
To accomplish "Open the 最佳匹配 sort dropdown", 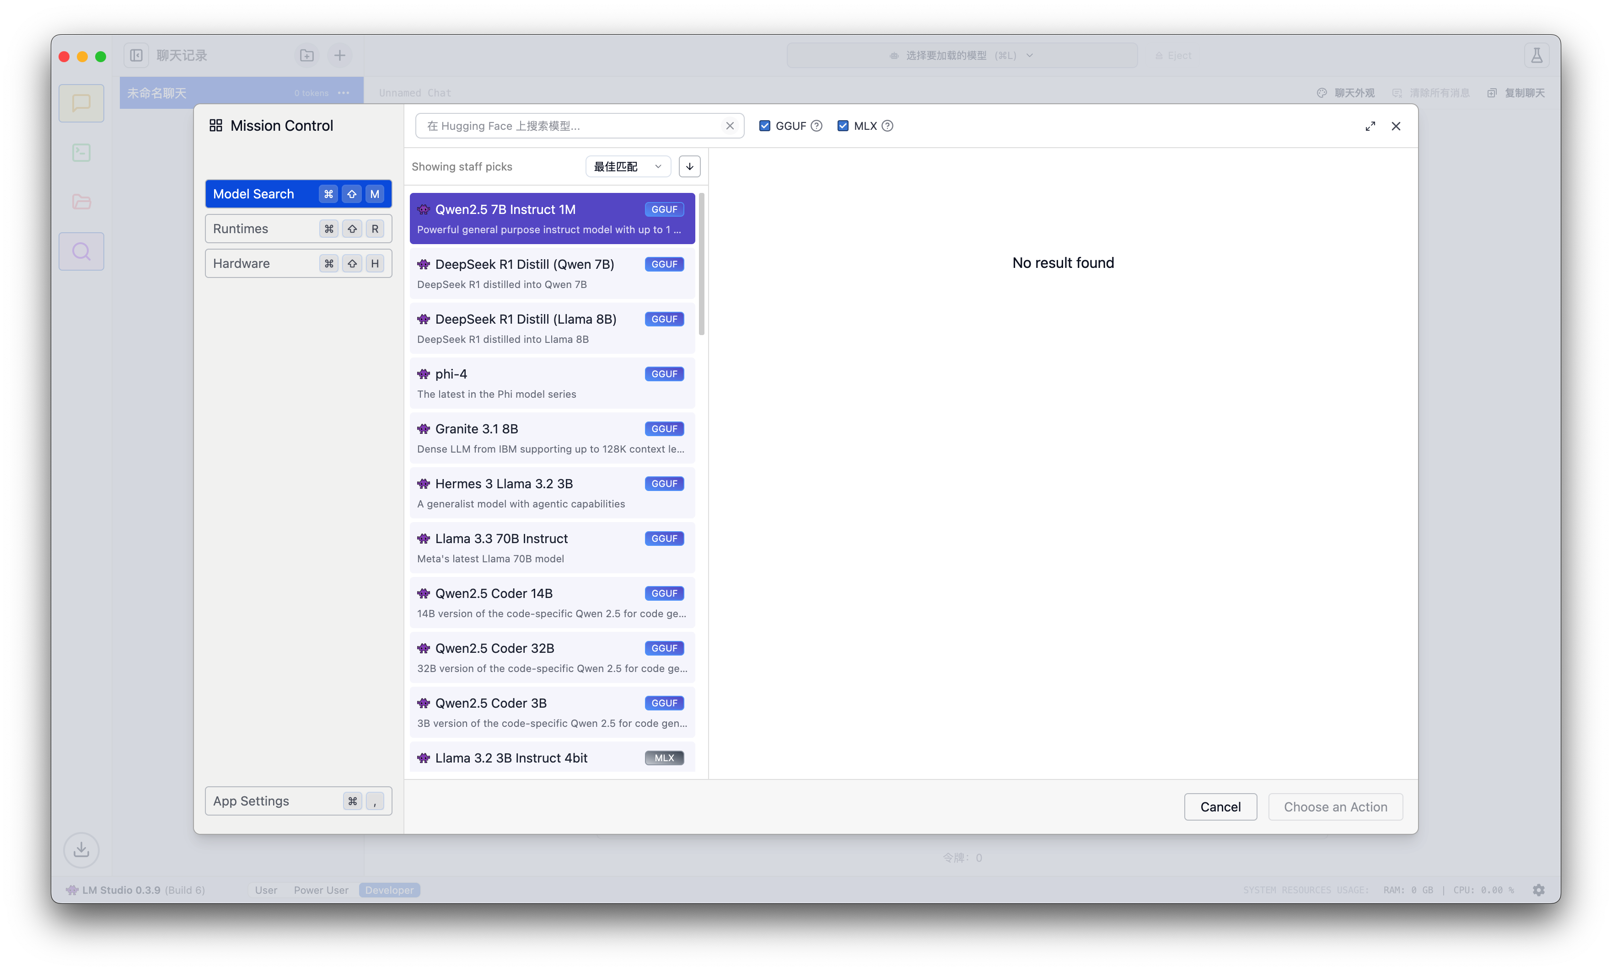I will [x=628, y=167].
